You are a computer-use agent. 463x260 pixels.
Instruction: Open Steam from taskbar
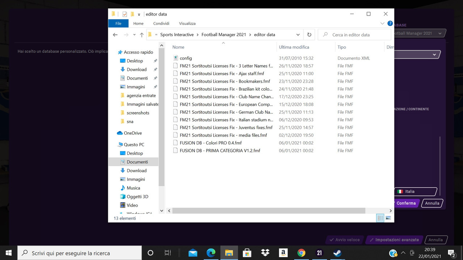(337, 253)
